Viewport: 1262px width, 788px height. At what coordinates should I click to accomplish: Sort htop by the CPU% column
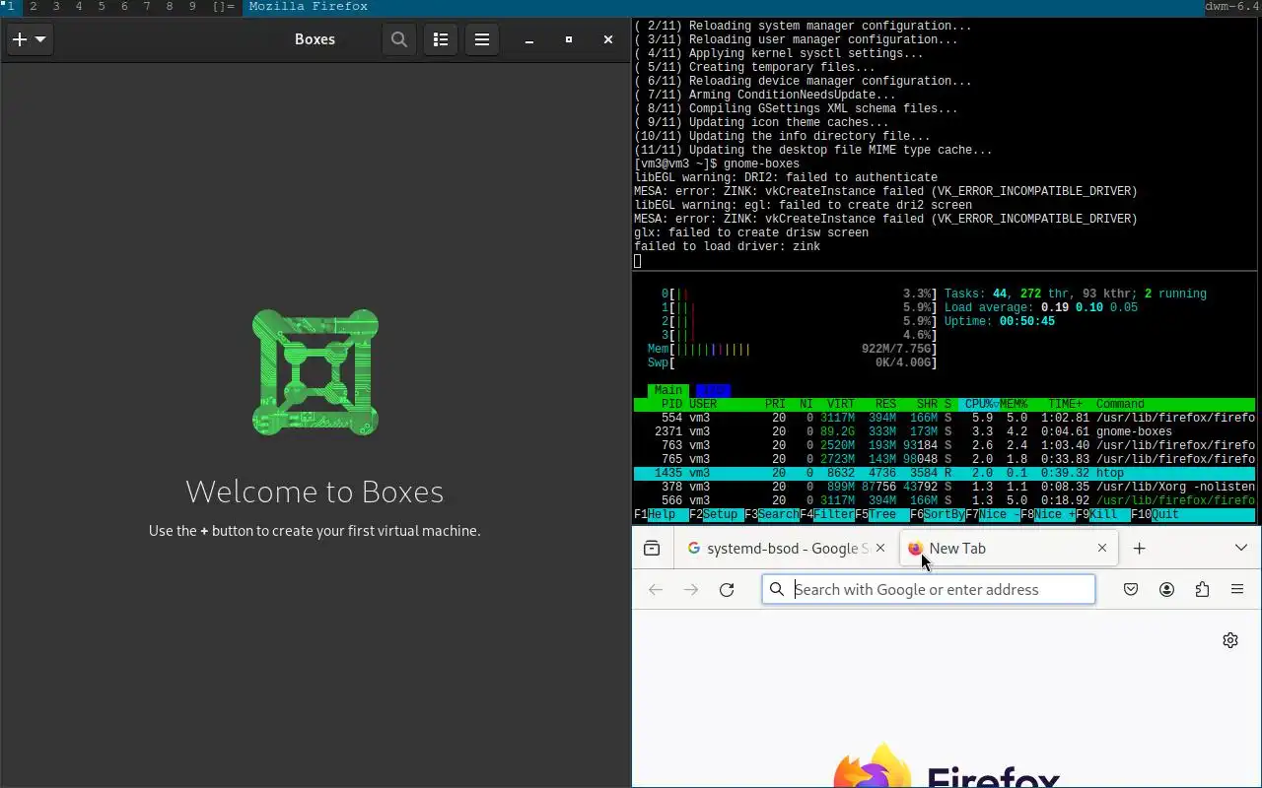click(978, 404)
